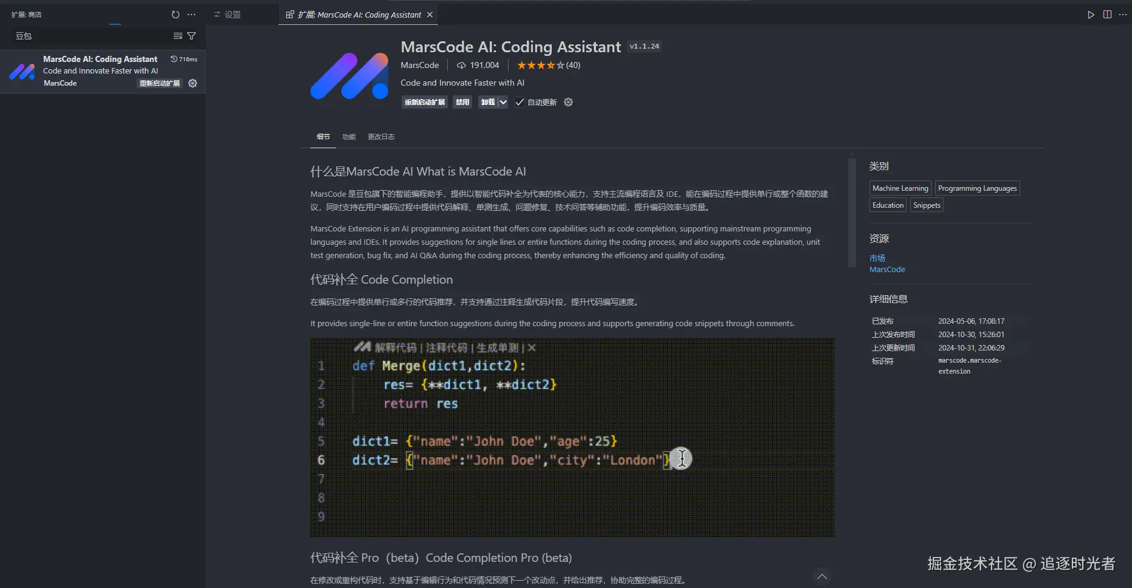Screen dimensions: 1132x588
Task: Open the star ratings (40) reviews
Action: pyautogui.click(x=549, y=65)
